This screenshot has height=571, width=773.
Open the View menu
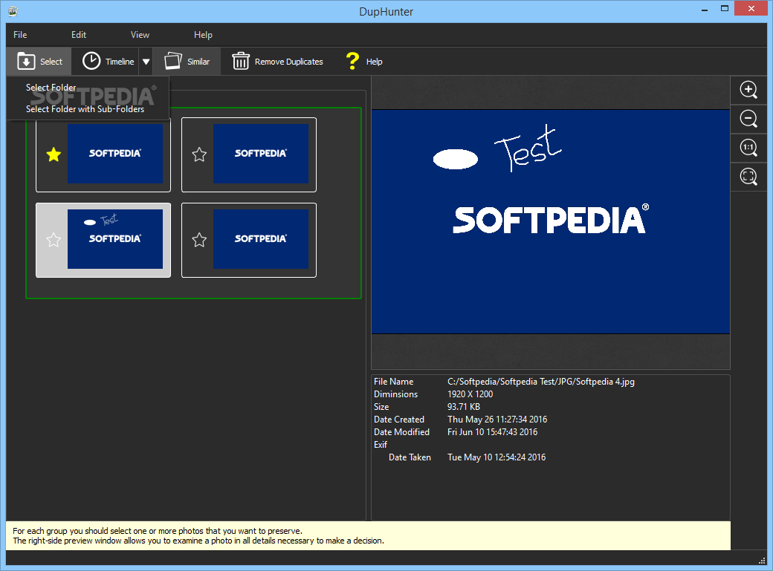tap(140, 34)
